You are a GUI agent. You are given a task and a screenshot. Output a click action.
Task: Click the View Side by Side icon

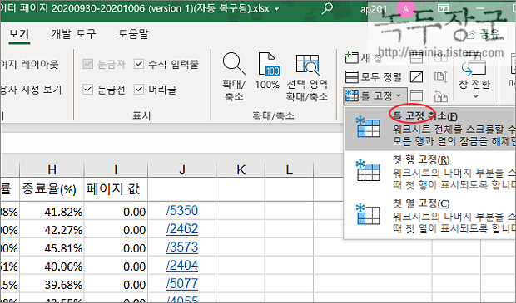click(441, 58)
